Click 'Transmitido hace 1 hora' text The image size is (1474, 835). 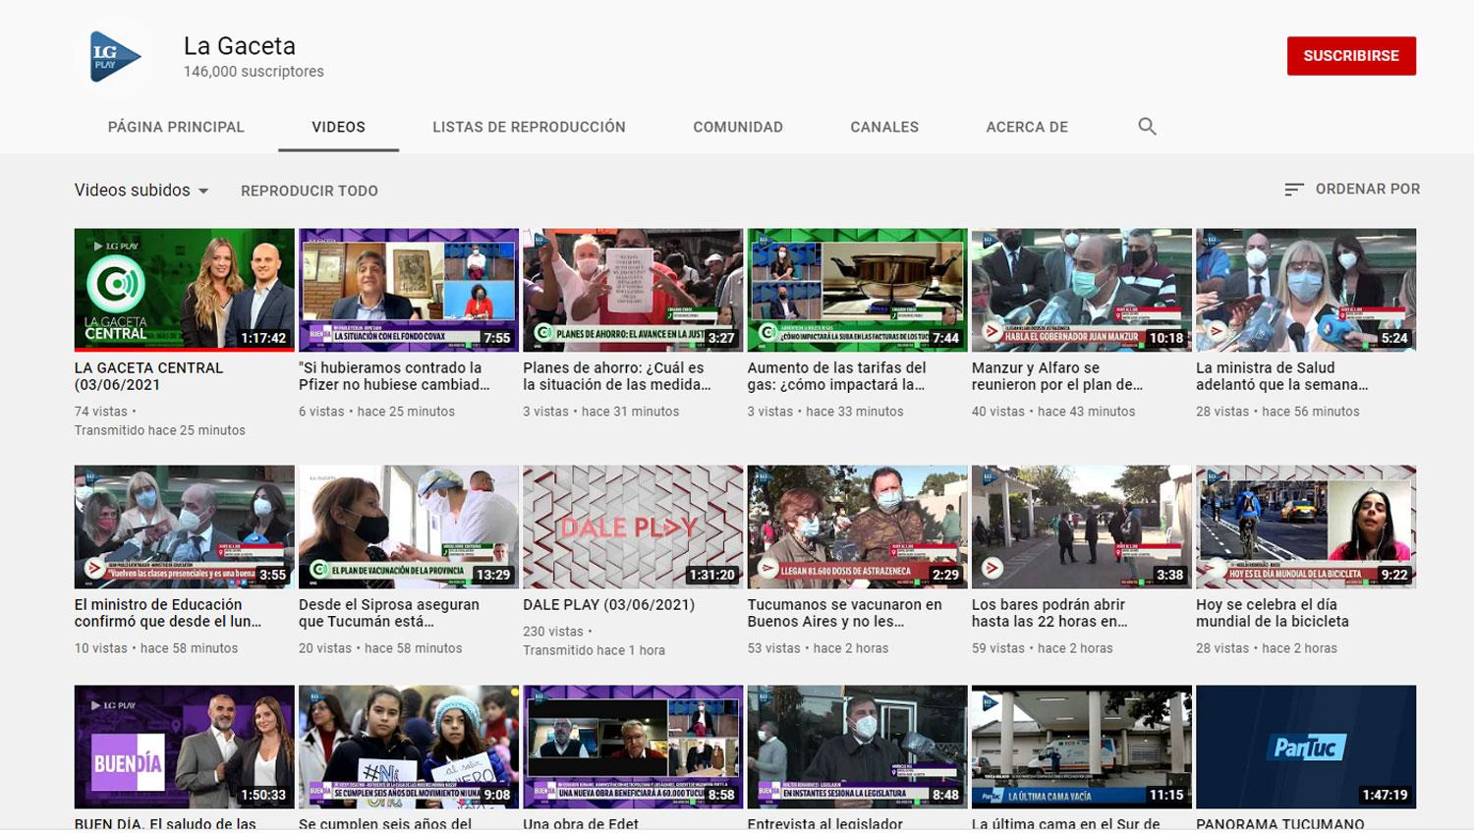click(x=595, y=650)
